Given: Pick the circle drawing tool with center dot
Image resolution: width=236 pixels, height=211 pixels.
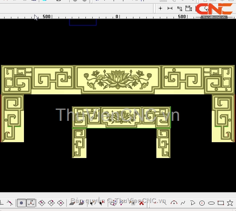Looking at the screenshot, I should pos(202,203).
